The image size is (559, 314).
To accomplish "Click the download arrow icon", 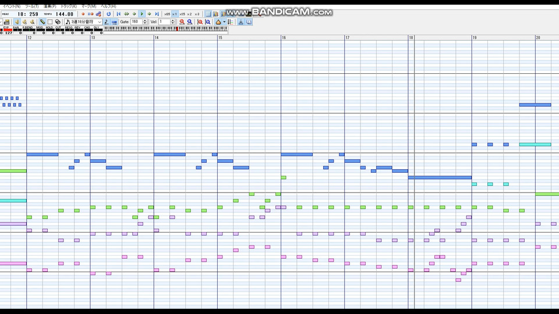I will click(241, 22).
